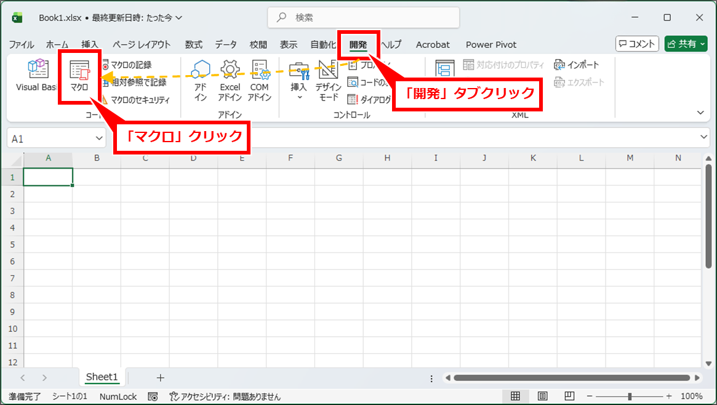Click the zoom slider handle
Image resolution: width=717 pixels, height=405 pixels.
pyautogui.click(x=629, y=396)
